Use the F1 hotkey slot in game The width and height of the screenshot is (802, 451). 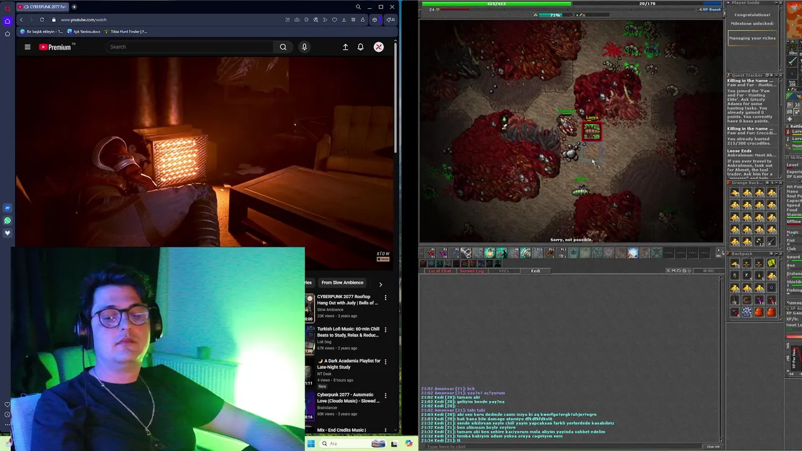tap(430, 252)
